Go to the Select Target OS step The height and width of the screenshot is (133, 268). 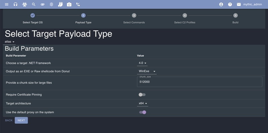coord(32,19)
